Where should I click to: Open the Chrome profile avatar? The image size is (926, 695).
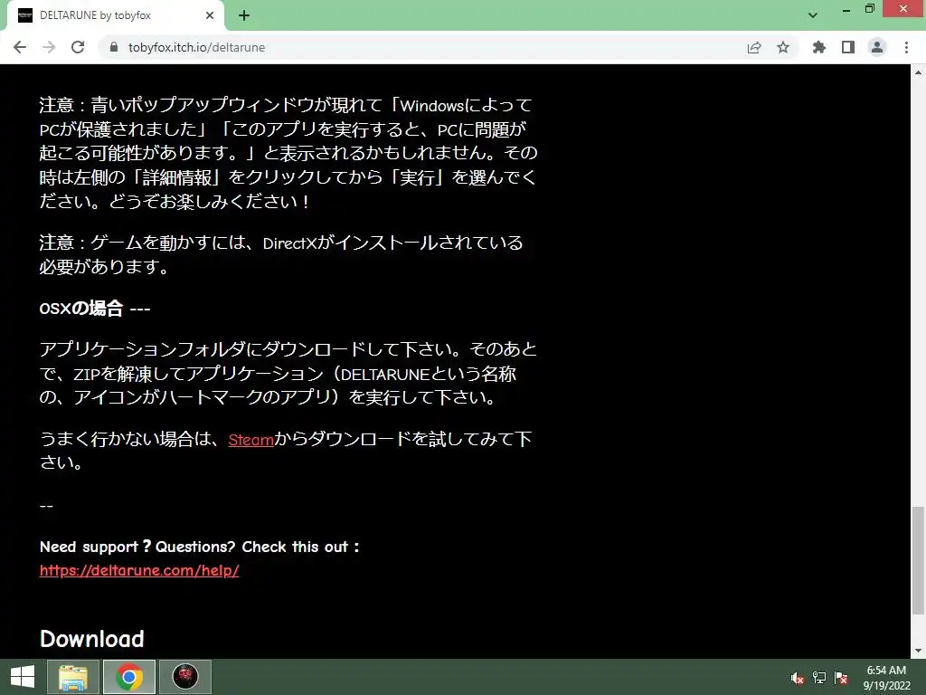(877, 47)
